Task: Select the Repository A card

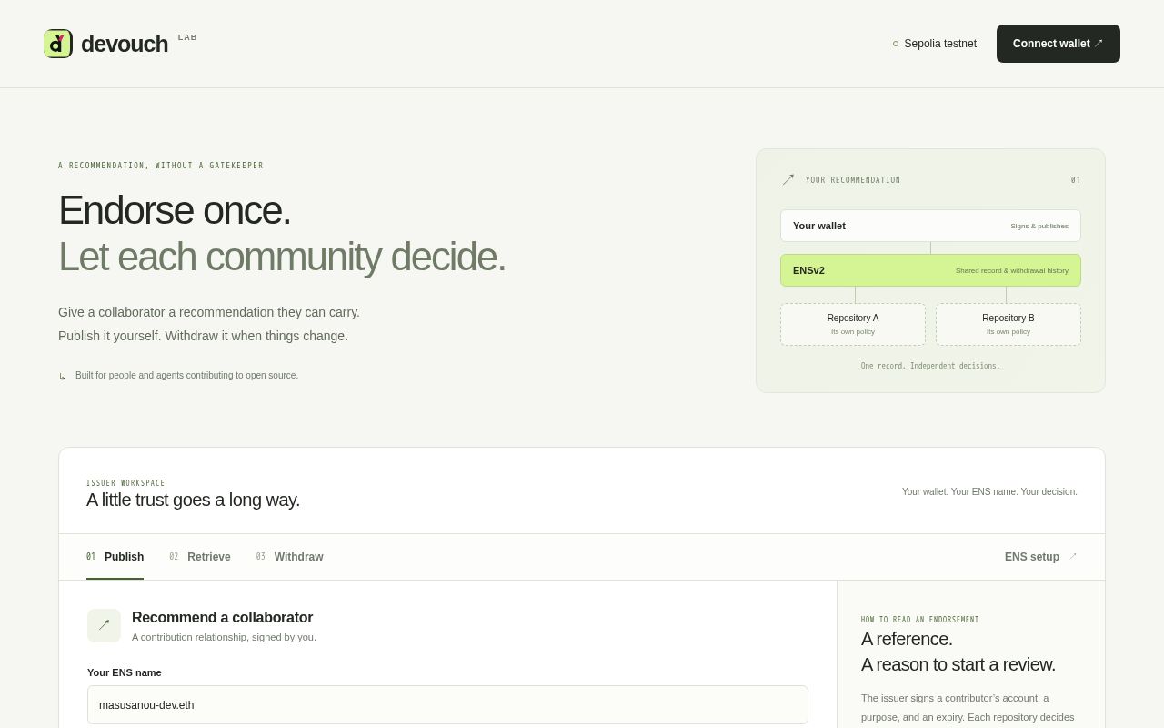Action: point(853,324)
